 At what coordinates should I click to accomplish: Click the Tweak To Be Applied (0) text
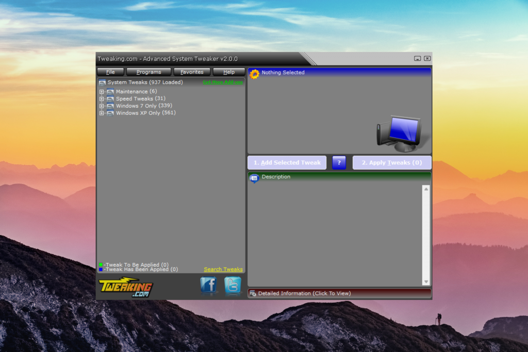click(x=136, y=264)
